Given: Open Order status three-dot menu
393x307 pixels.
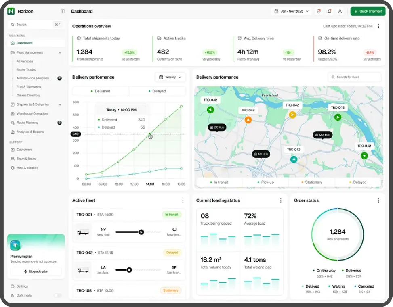Looking at the screenshot, I should point(378,200).
